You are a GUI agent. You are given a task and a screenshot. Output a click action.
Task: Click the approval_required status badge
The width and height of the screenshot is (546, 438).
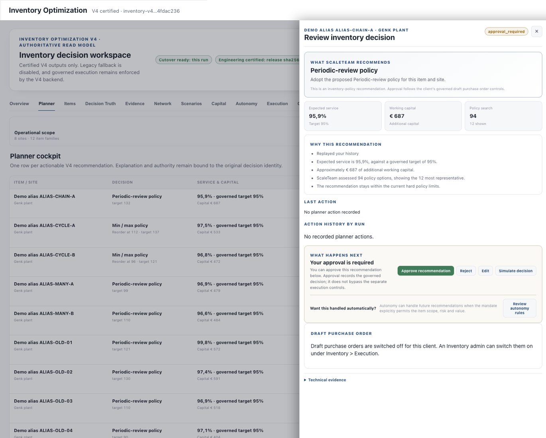(x=506, y=31)
